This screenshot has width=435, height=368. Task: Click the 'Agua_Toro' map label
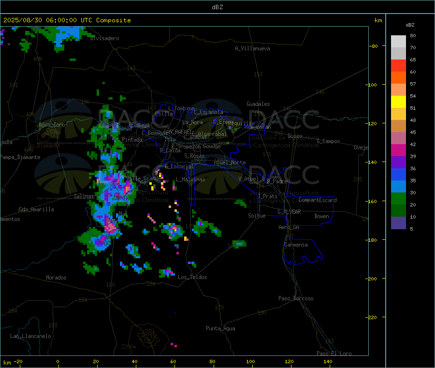(x=52, y=125)
